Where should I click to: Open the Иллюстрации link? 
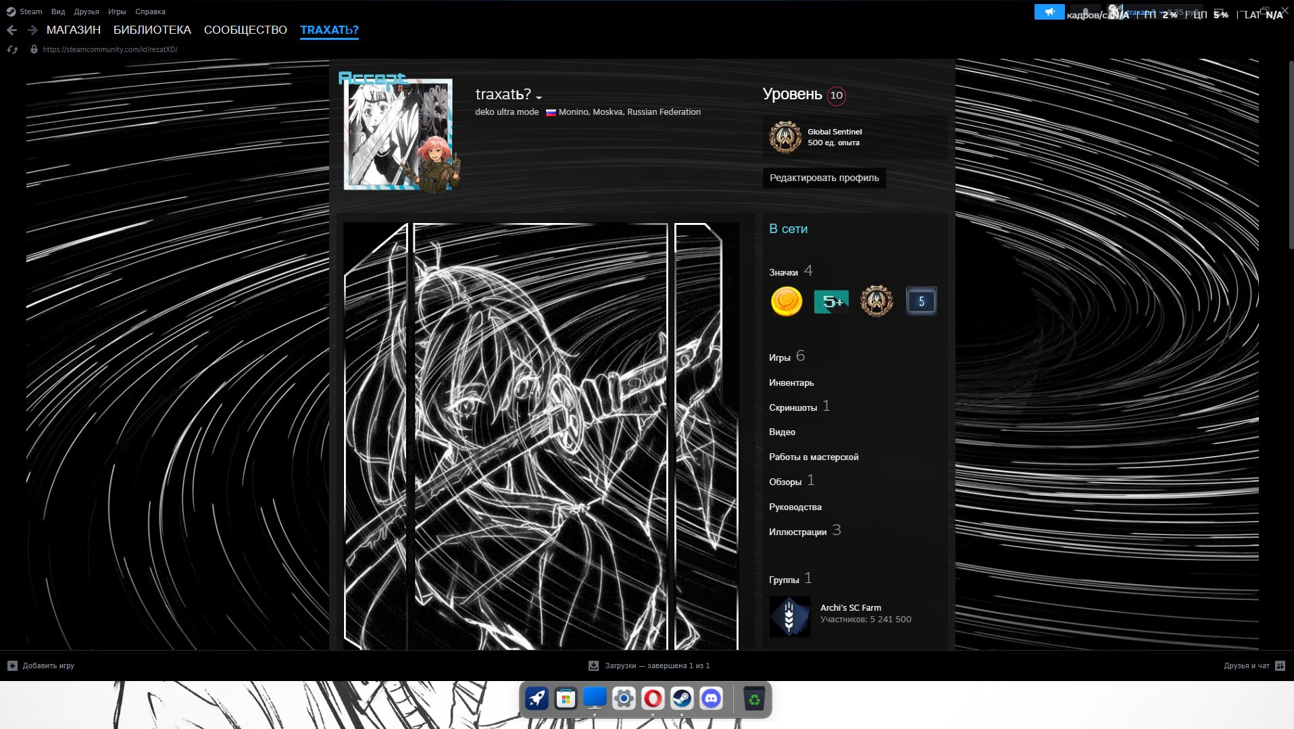pos(797,532)
